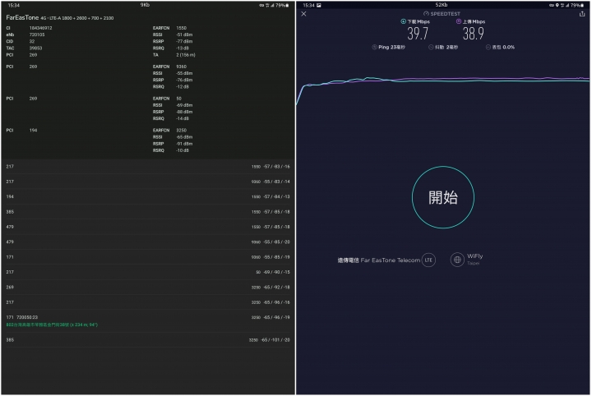This screenshot has height=396, width=592.
Task: Tap the Far EasTone Telecom provider label
Action: point(379,260)
